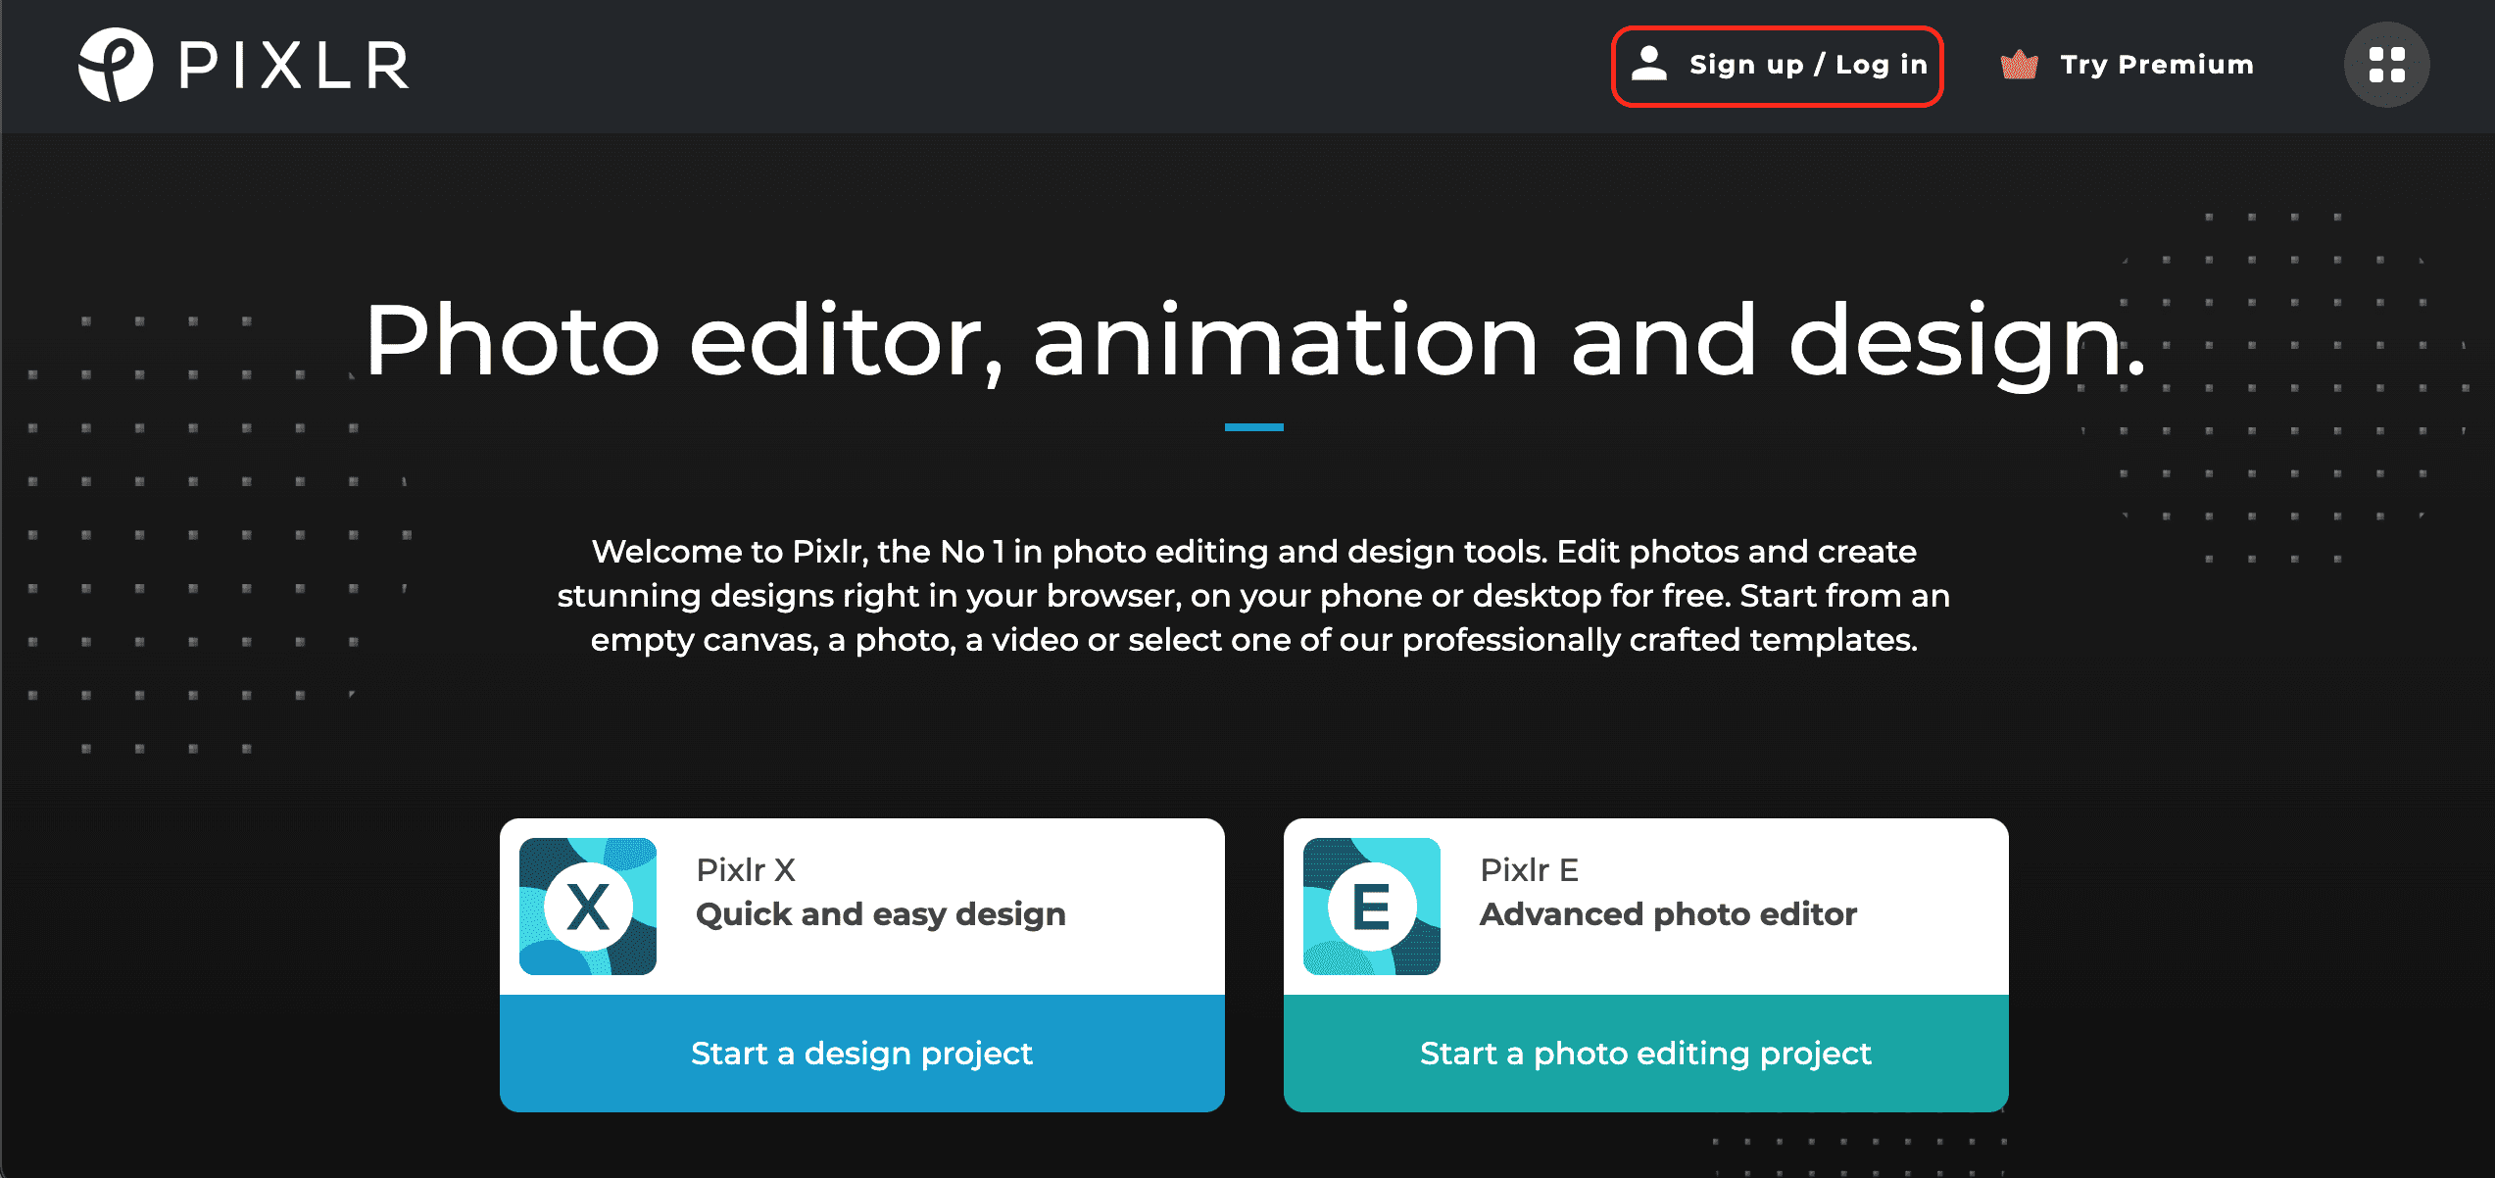Click the Welcome to Pixlr paragraph
Screen dimensions: 2495x1178
click(1253, 595)
